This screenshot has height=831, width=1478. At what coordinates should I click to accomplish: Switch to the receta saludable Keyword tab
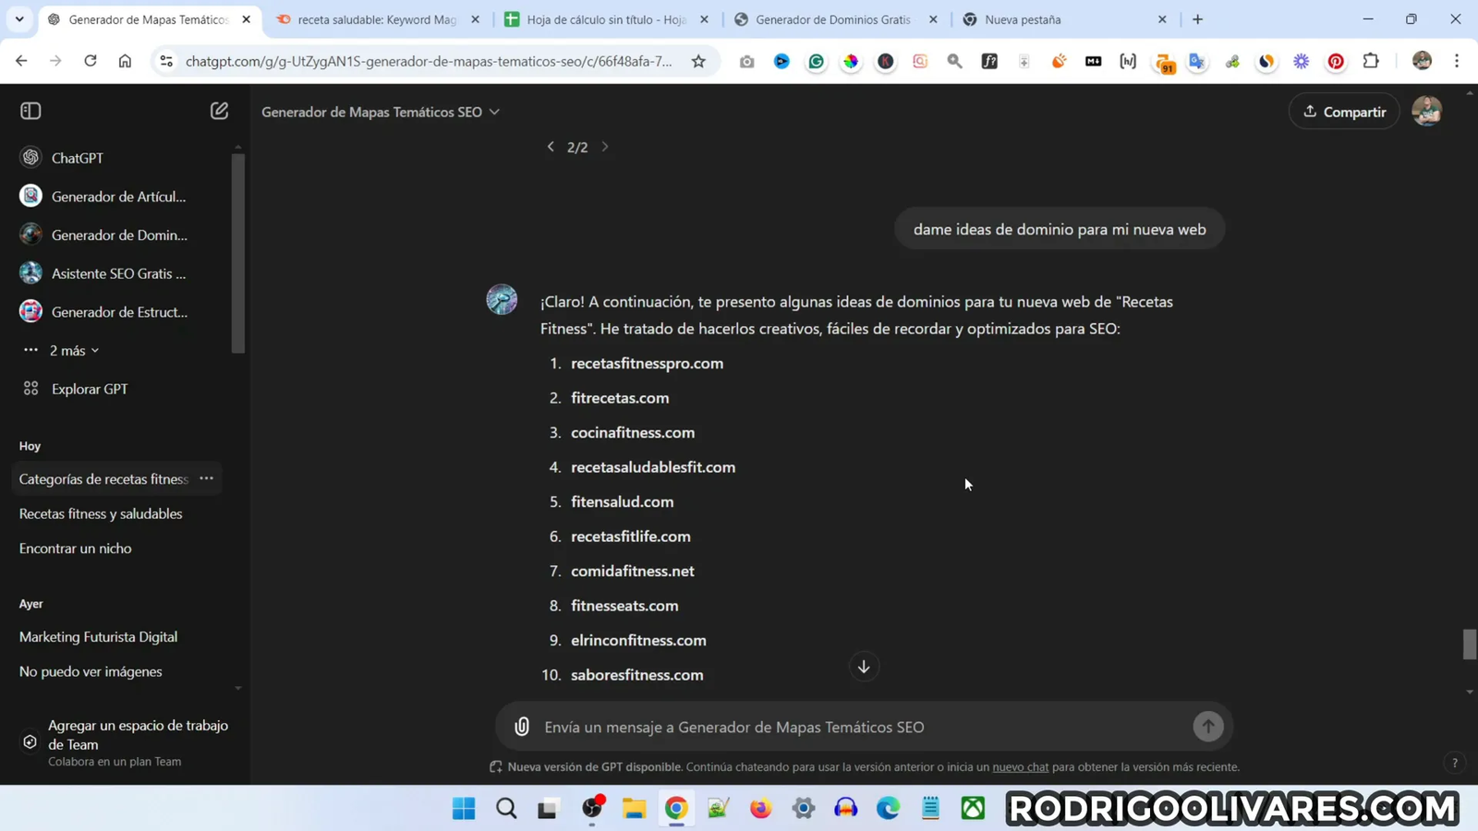point(369,18)
